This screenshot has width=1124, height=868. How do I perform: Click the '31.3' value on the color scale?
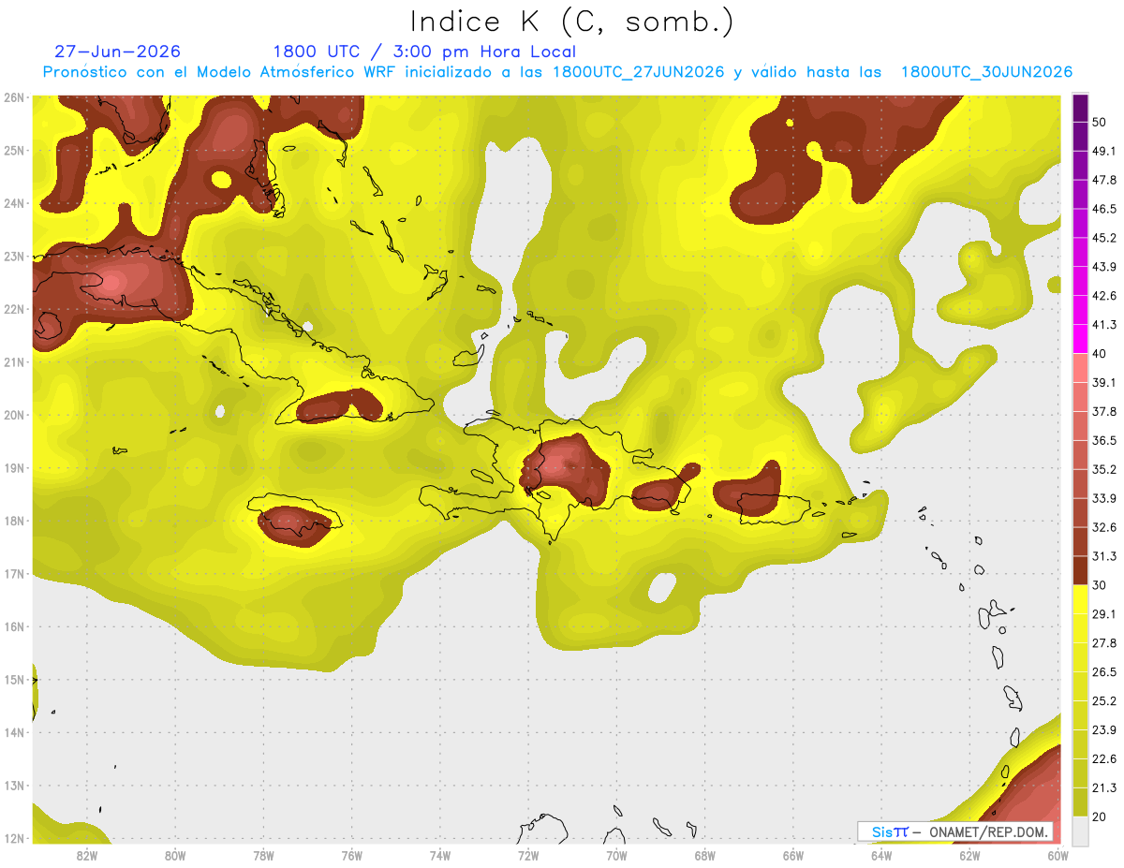1104,556
